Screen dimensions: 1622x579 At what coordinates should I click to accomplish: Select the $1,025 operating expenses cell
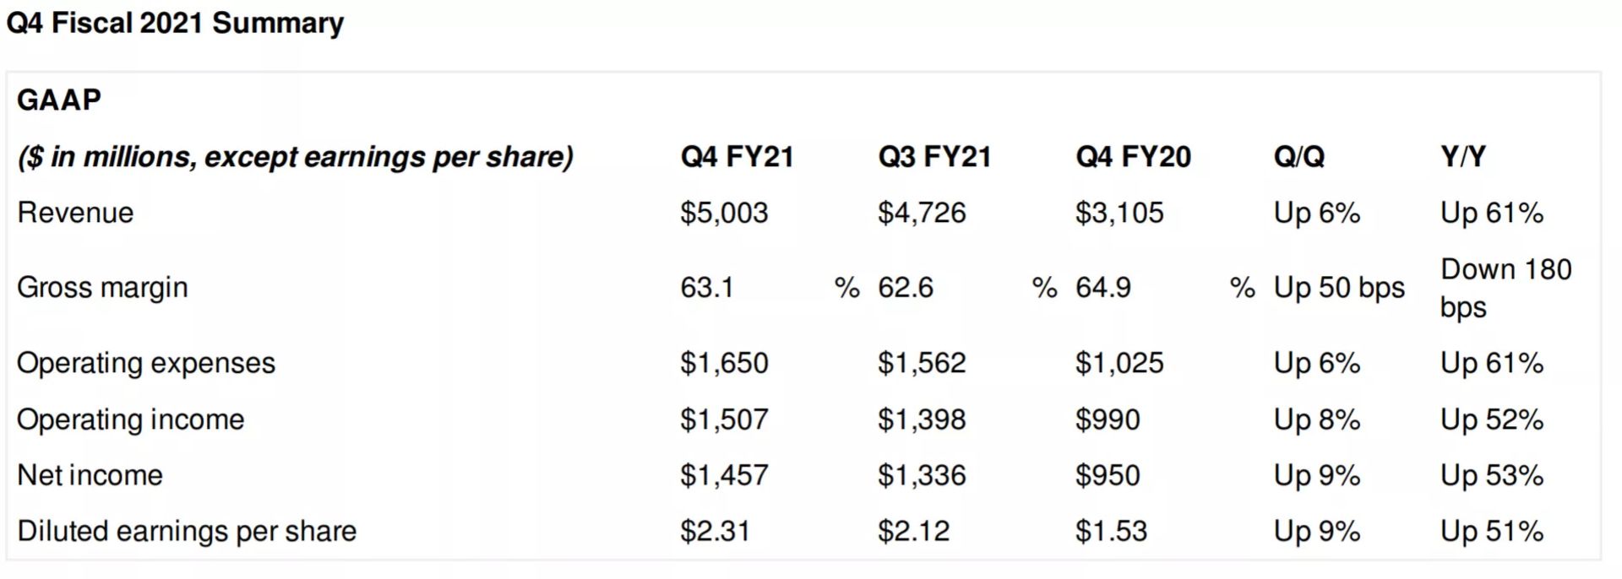pyautogui.click(x=1119, y=363)
